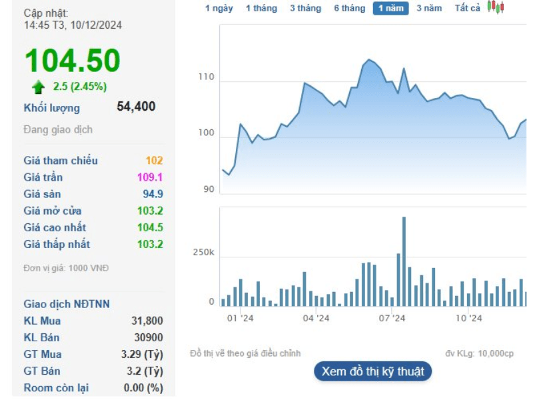Select the '1 ngày' chart range
Viewport: 533px width, 400px height.
tap(219, 9)
